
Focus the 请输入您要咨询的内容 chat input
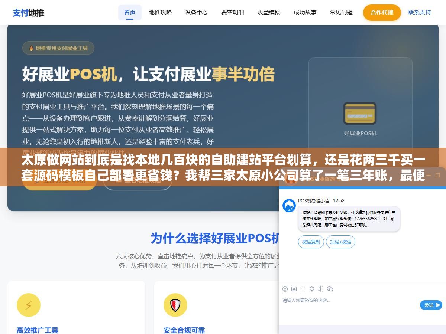coord(349,305)
